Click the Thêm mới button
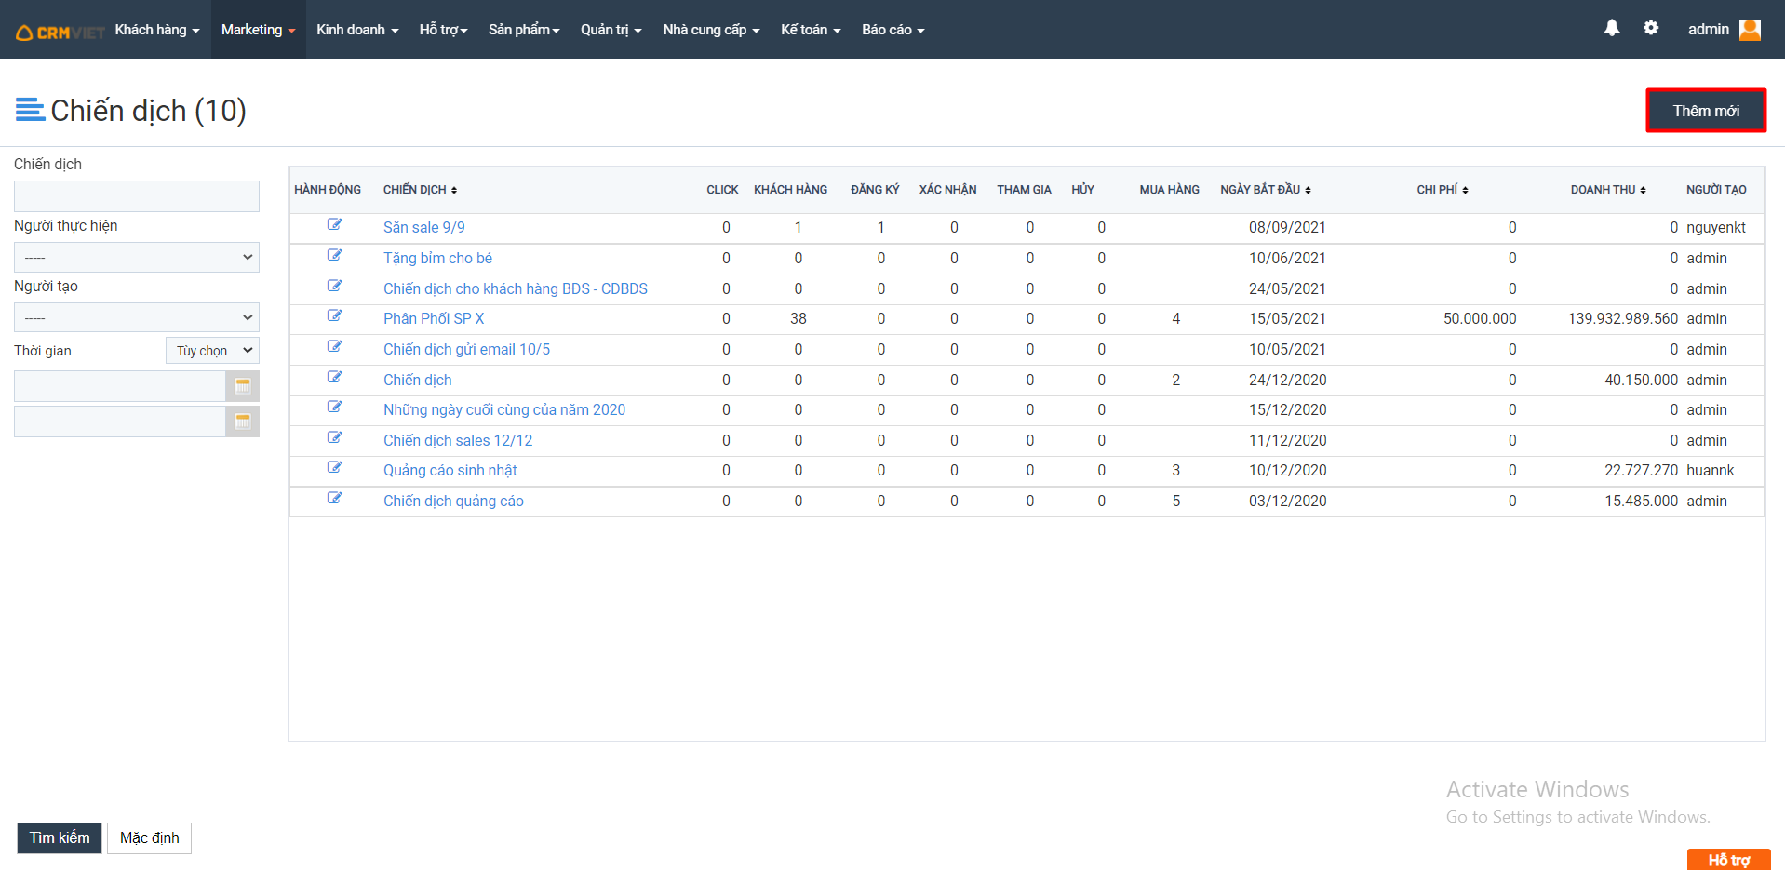This screenshot has height=870, width=1785. click(x=1706, y=111)
